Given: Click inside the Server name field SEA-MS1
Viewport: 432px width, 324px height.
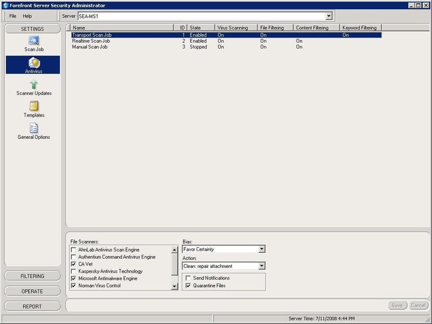Looking at the screenshot, I should pos(201,16).
